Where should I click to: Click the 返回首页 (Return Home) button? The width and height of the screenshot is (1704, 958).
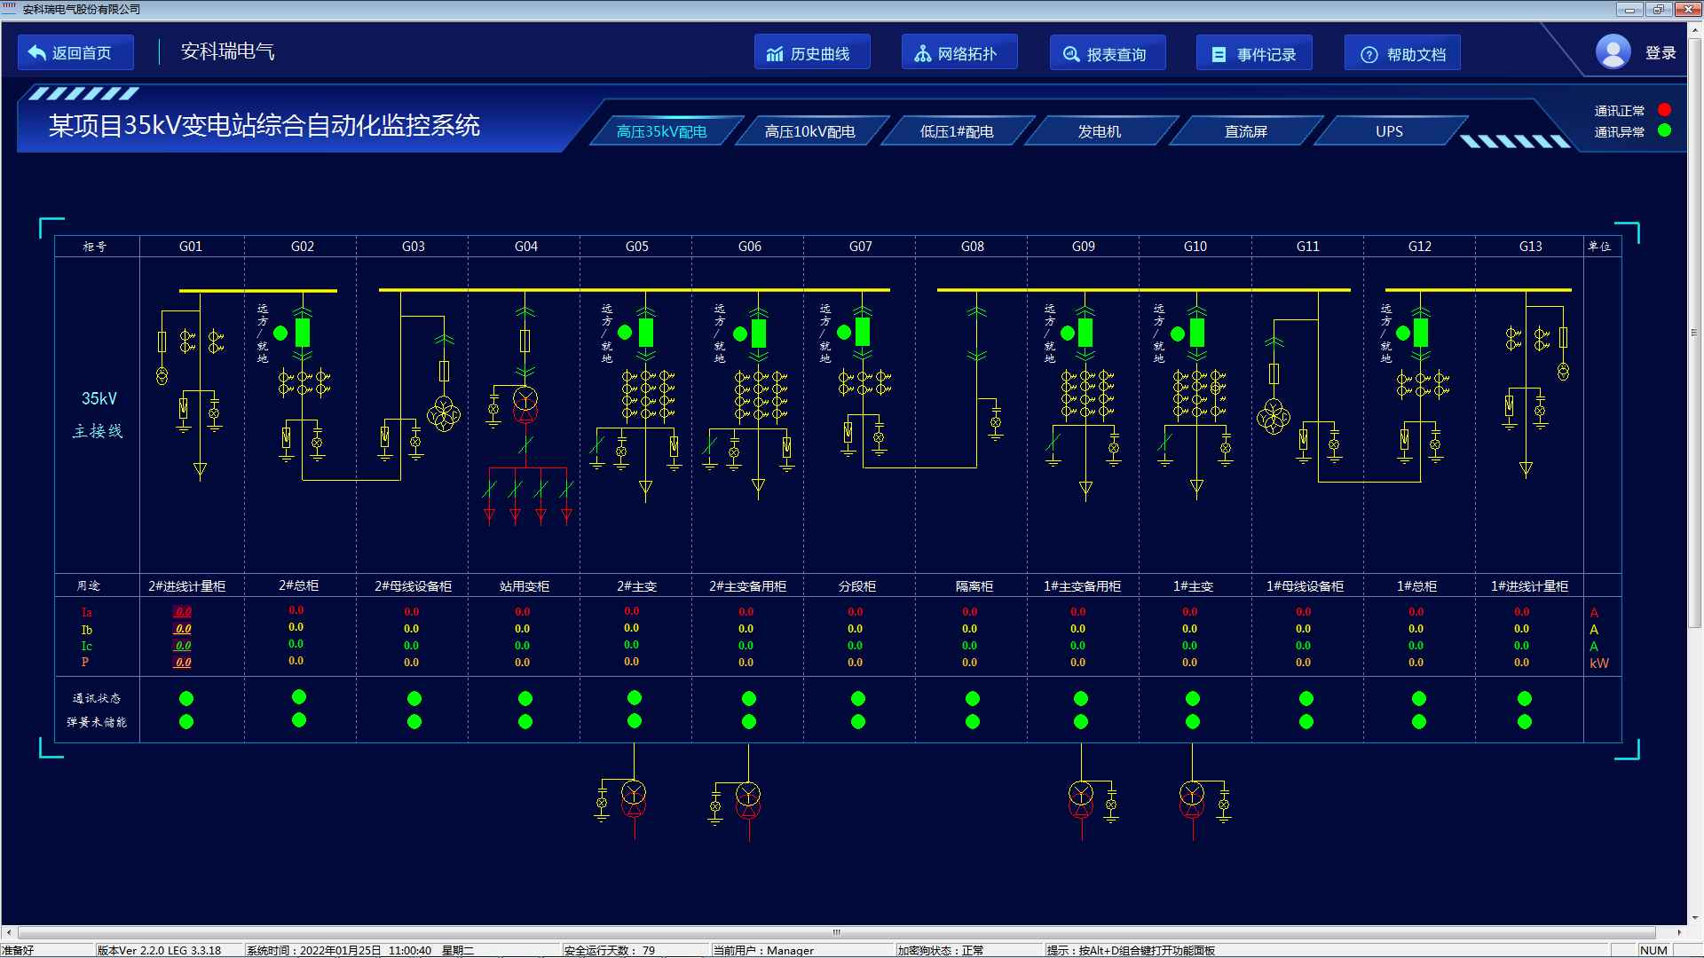(x=76, y=51)
